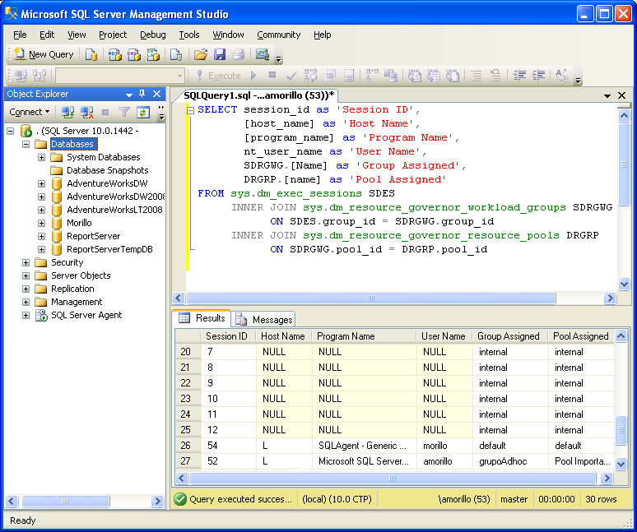The height and width of the screenshot is (532, 637).
Task: Open File using the folder icon
Action: (200, 54)
